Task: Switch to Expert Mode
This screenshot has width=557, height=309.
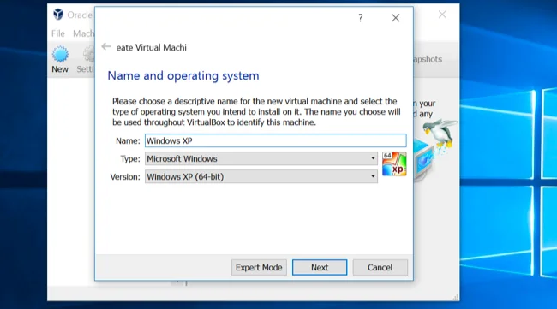Action: pyautogui.click(x=259, y=268)
